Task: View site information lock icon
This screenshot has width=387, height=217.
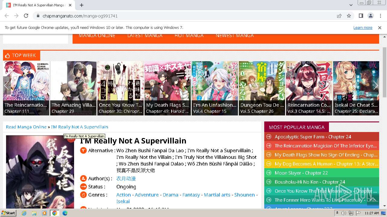Action: coord(38,16)
